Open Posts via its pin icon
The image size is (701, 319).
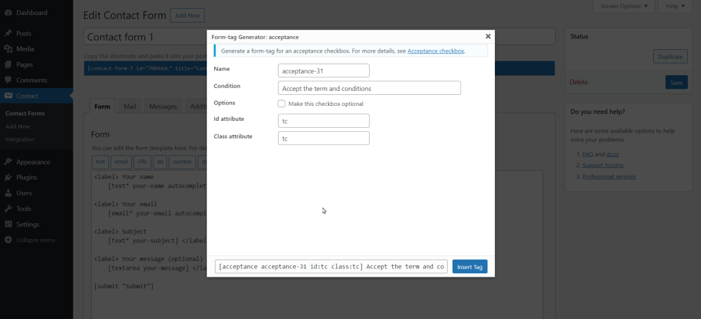point(8,33)
